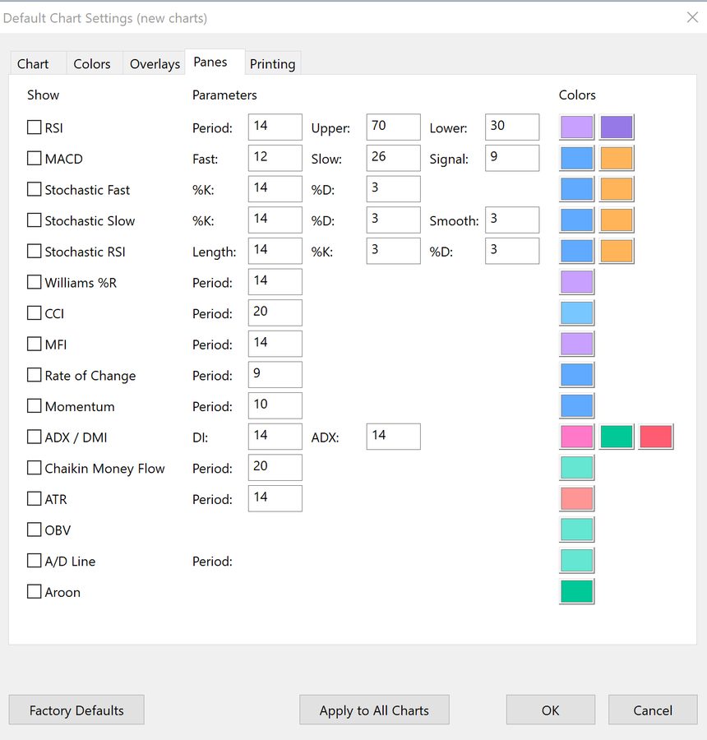Toggle the ATR checkbox
707x740 pixels.
coord(34,498)
